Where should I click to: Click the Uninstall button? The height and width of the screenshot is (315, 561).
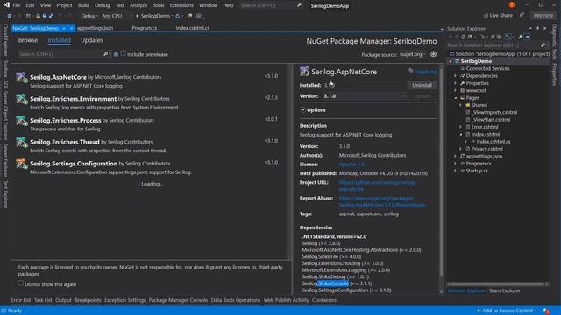click(422, 85)
